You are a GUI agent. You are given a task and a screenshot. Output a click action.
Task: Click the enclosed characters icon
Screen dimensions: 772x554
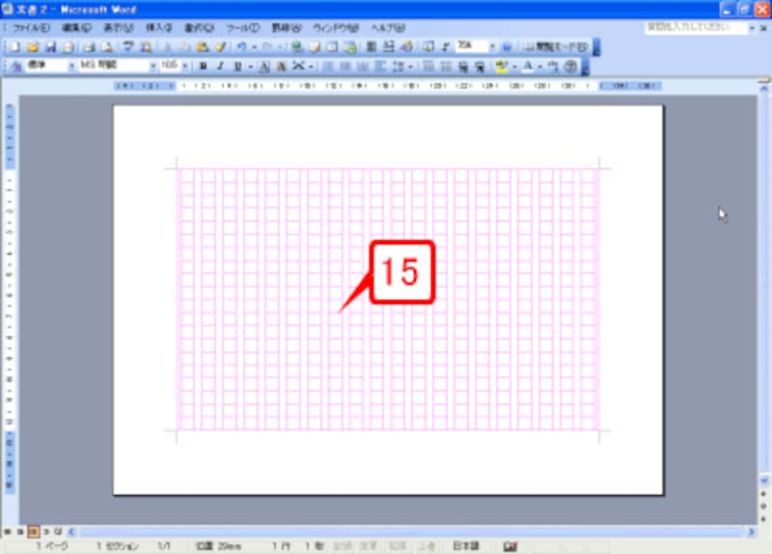pyautogui.click(x=570, y=67)
